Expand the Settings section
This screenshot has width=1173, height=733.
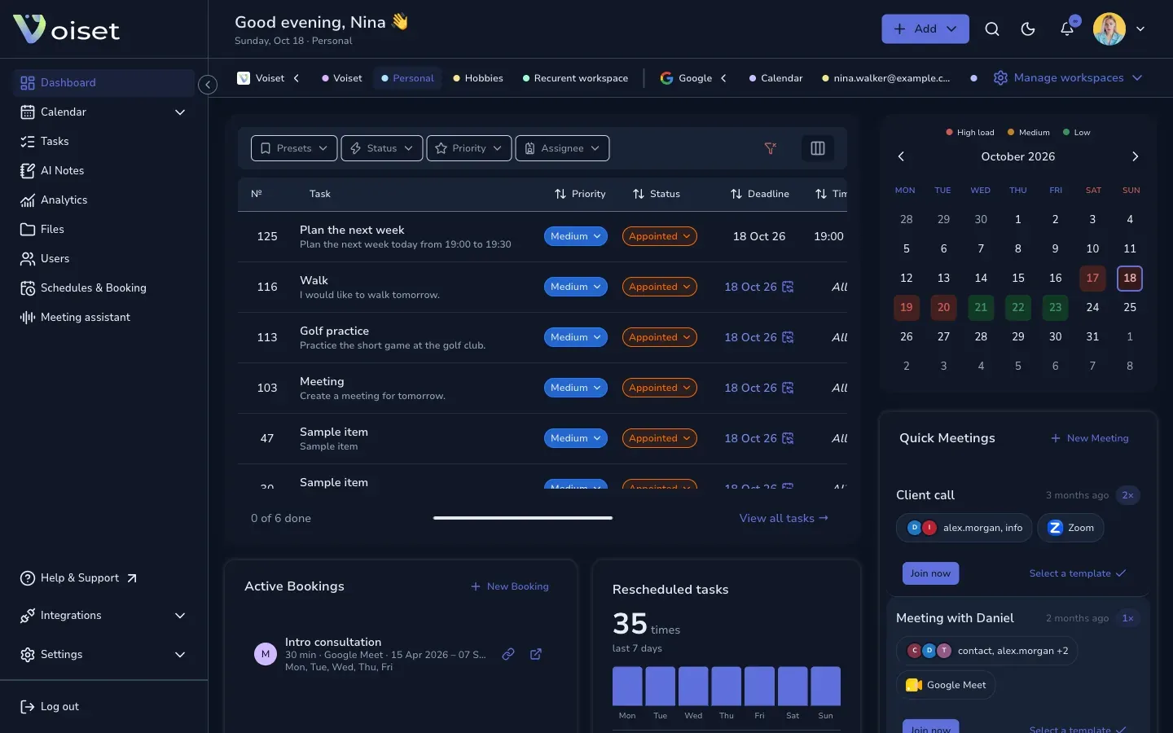click(180, 655)
